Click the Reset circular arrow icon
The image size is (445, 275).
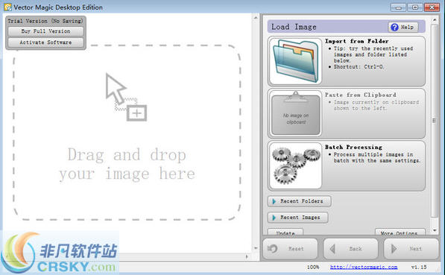pos(273,249)
